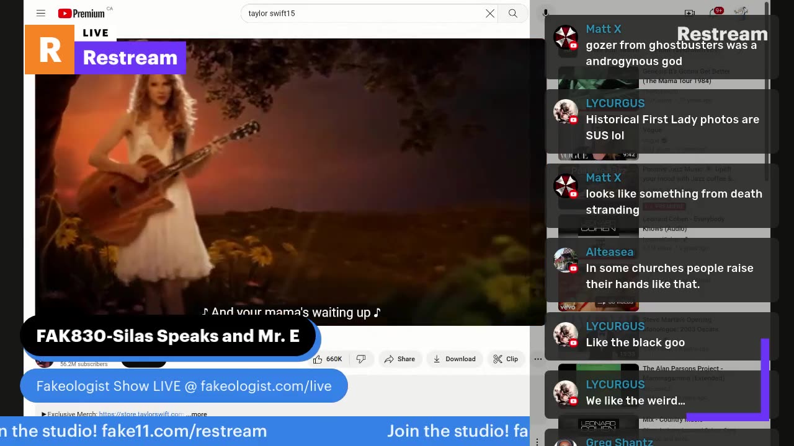This screenshot has height=446, width=794.
Task: Activate voice search microphone icon
Action: pyautogui.click(x=545, y=13)
